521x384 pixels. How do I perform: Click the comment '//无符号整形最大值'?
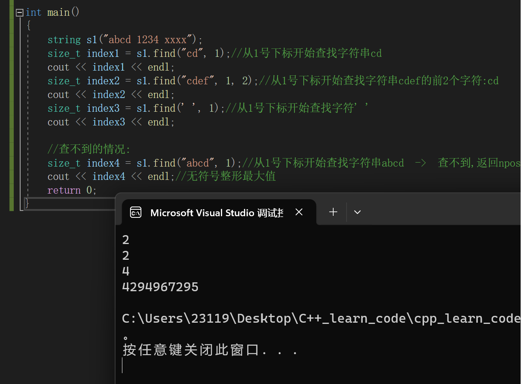[x=226, y=176]
